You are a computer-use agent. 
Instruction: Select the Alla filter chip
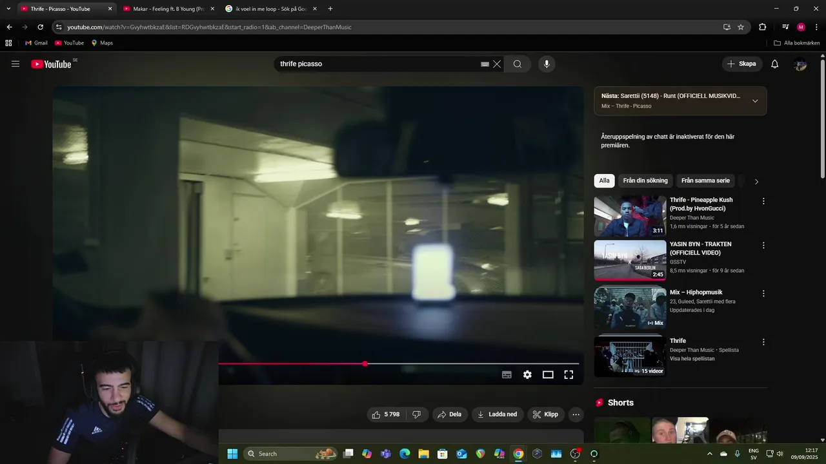click(604, 180)
